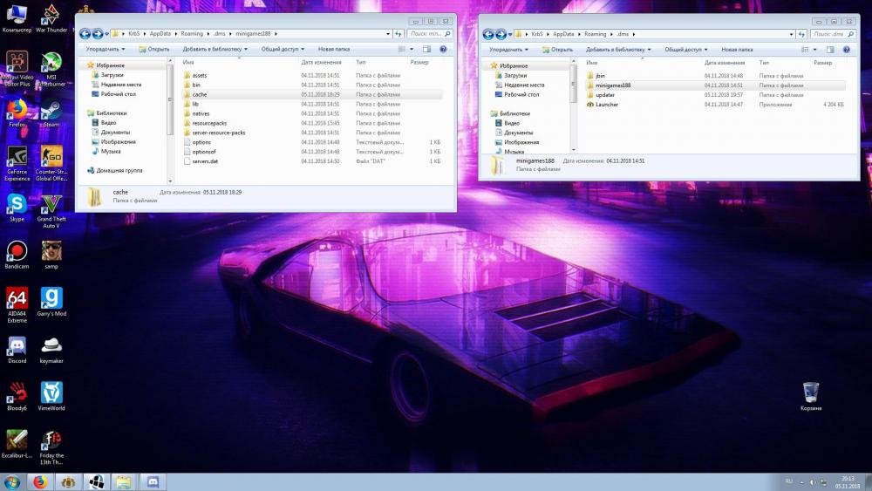Select the Launcher application file
The width and height of the screenshot is (872, 491).
(607, 105)
